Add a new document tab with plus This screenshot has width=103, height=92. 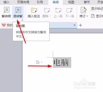[x=81, y=25]
